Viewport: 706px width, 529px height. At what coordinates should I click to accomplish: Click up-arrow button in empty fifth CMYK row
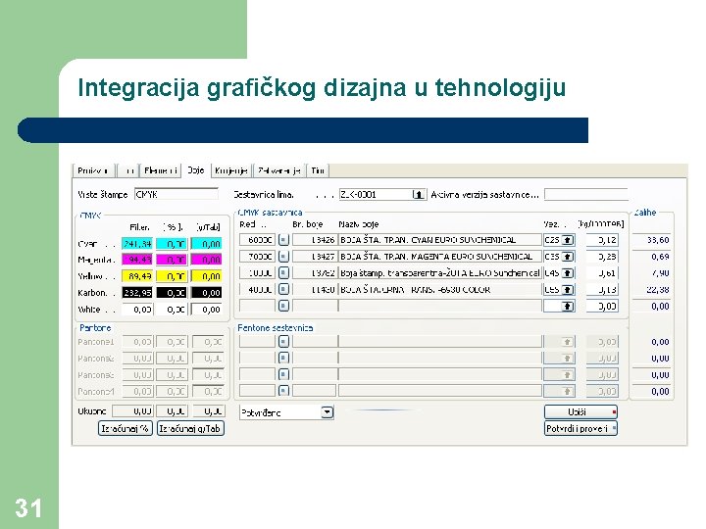[568, 306]
